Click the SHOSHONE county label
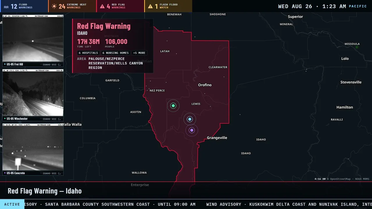372x209 pixels. click(218, 15)
